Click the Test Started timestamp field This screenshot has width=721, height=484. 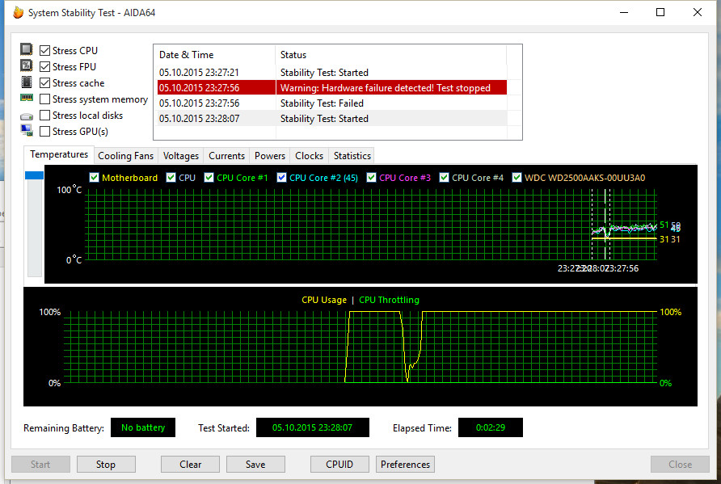(x=312, y=427)
